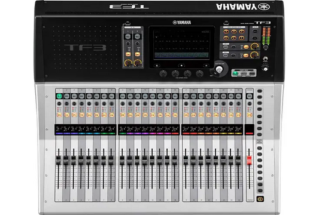The image size is (319, 215).
Task: Click the lower key in the MUTE section
Action: pos(255,38)
